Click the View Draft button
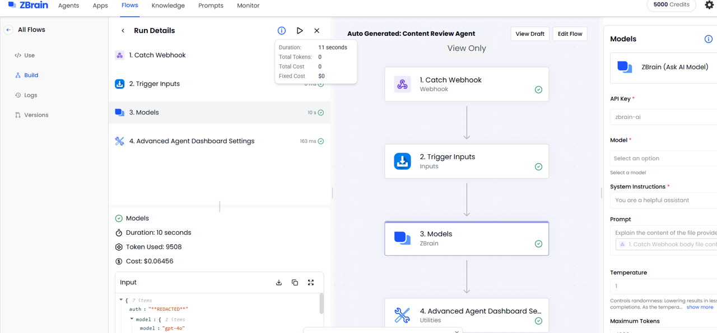717x333 pixels. [529, 34]
